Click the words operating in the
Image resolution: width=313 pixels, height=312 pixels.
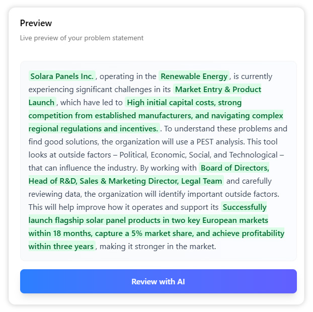pyautogui.click(x=128, y=76)
